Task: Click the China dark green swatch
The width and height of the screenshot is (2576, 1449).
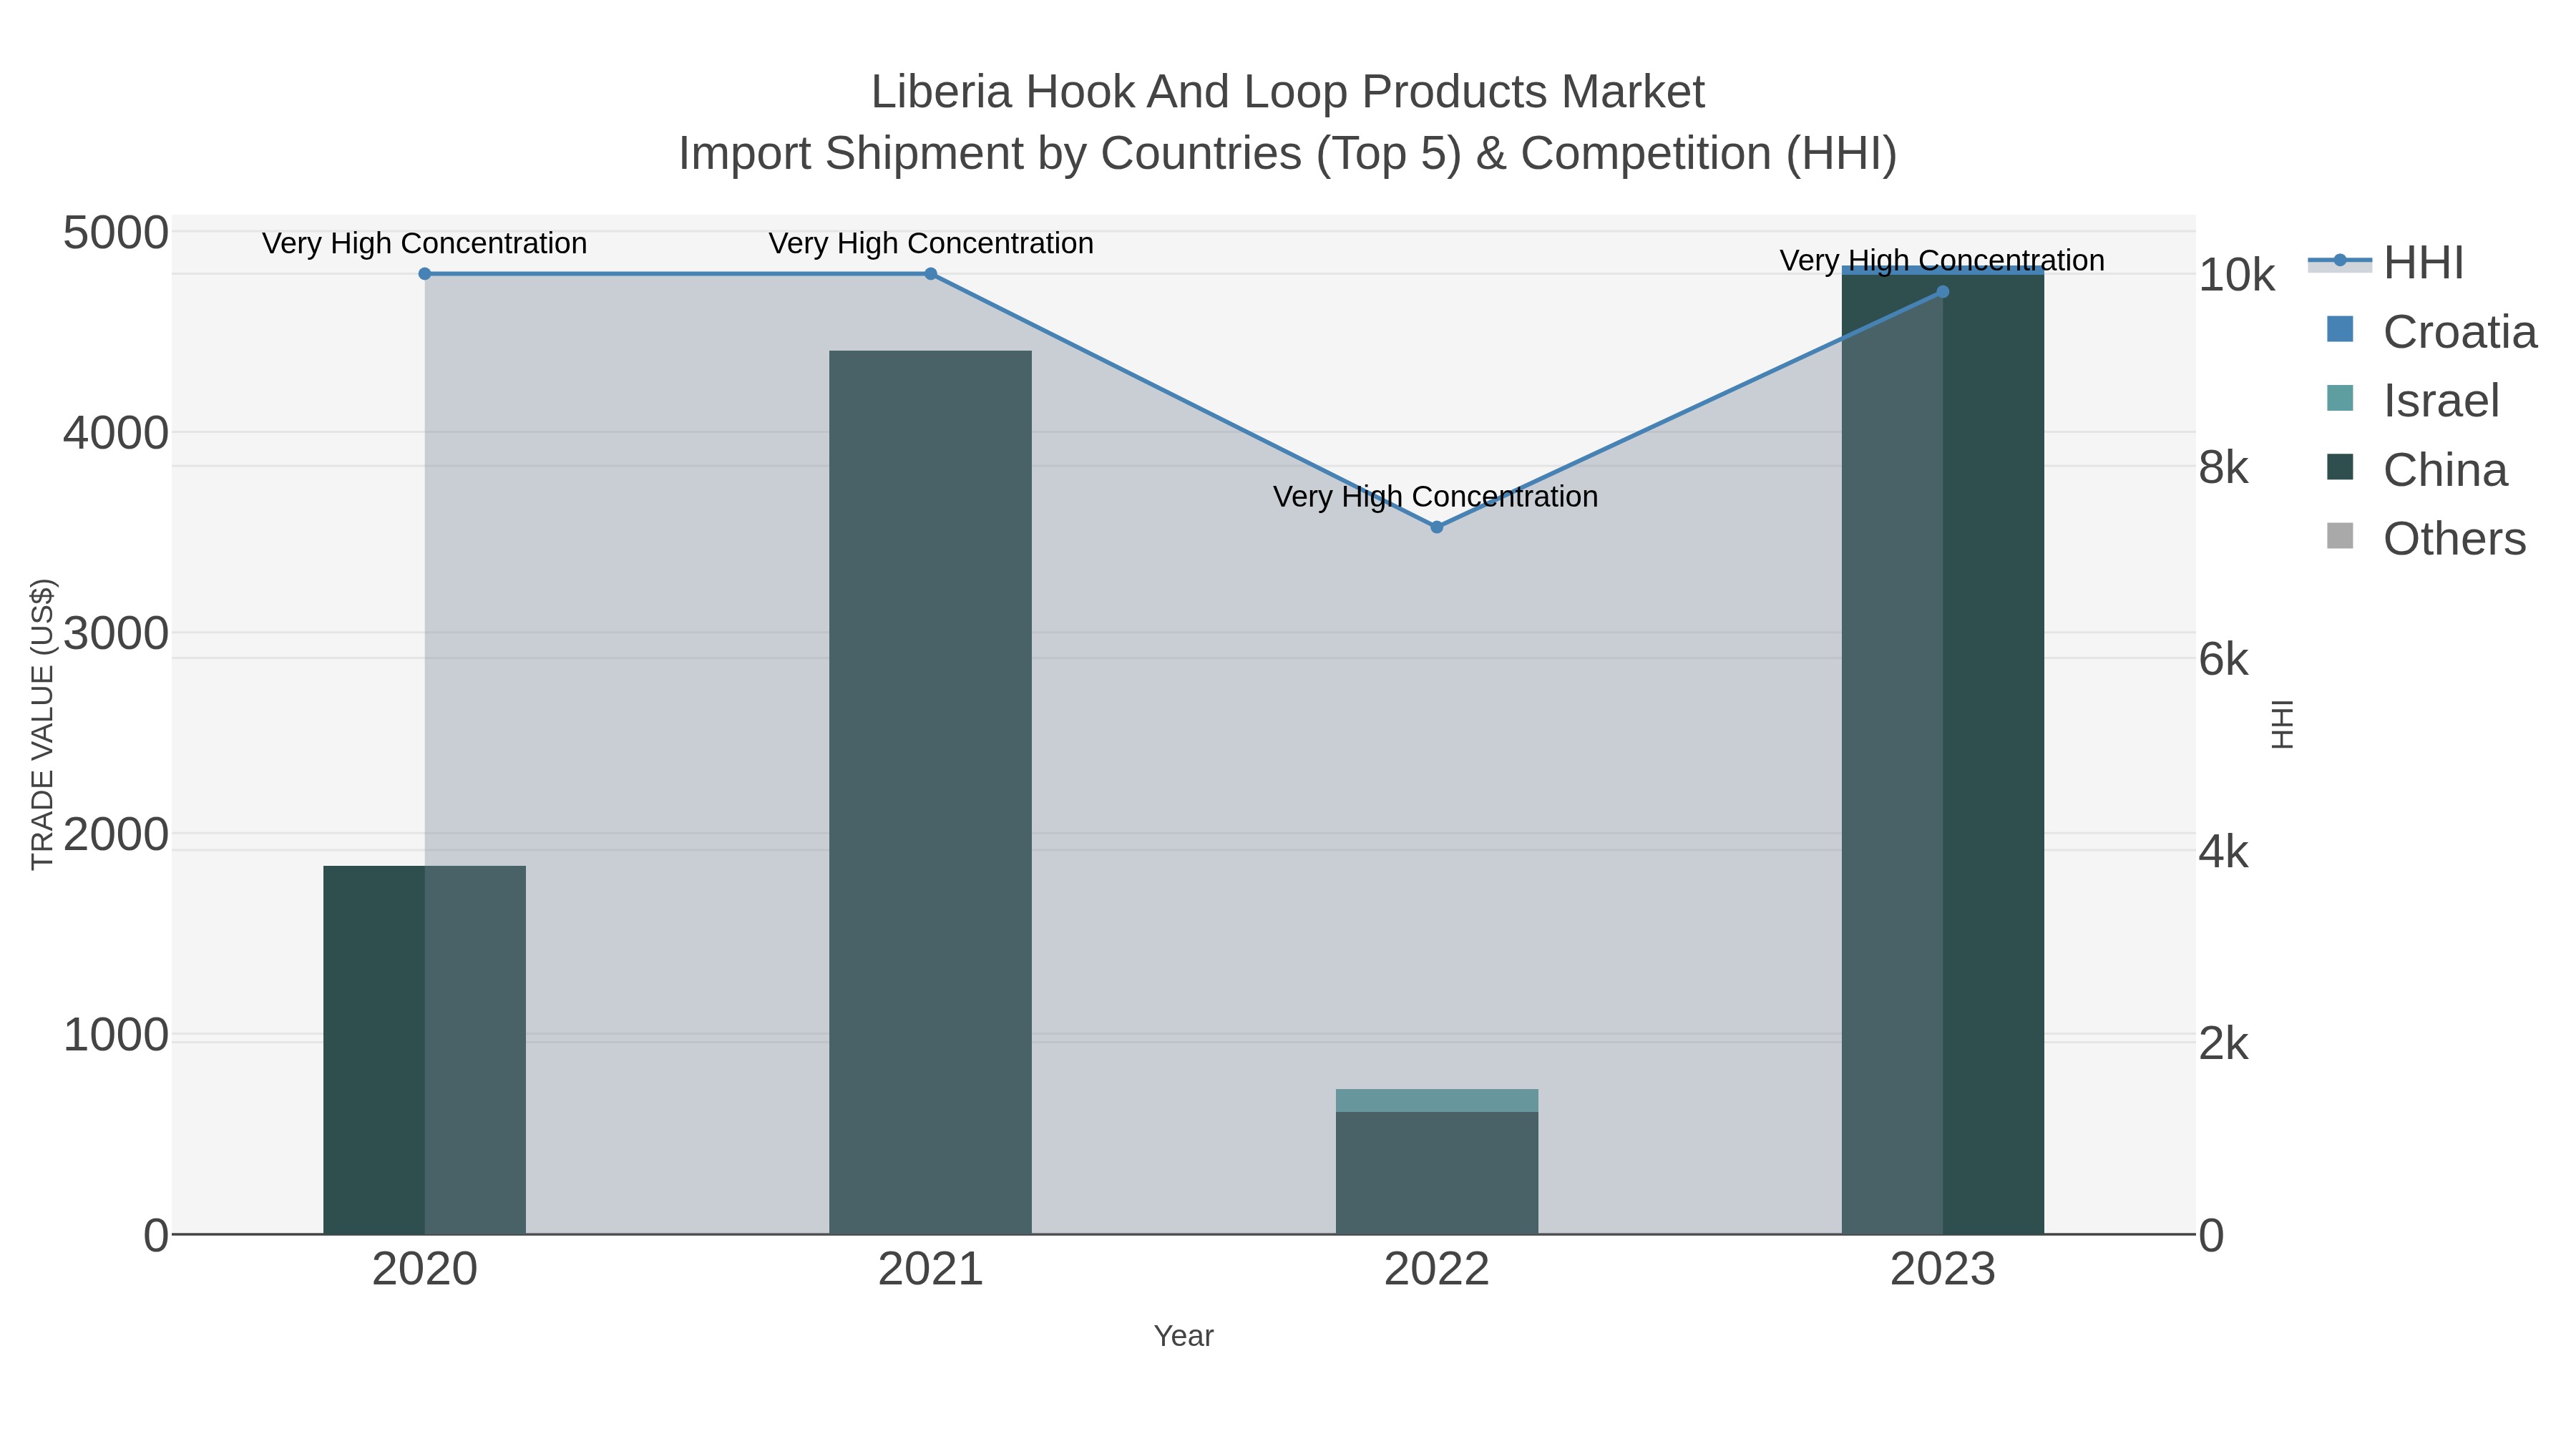Action: (2340, 467)
